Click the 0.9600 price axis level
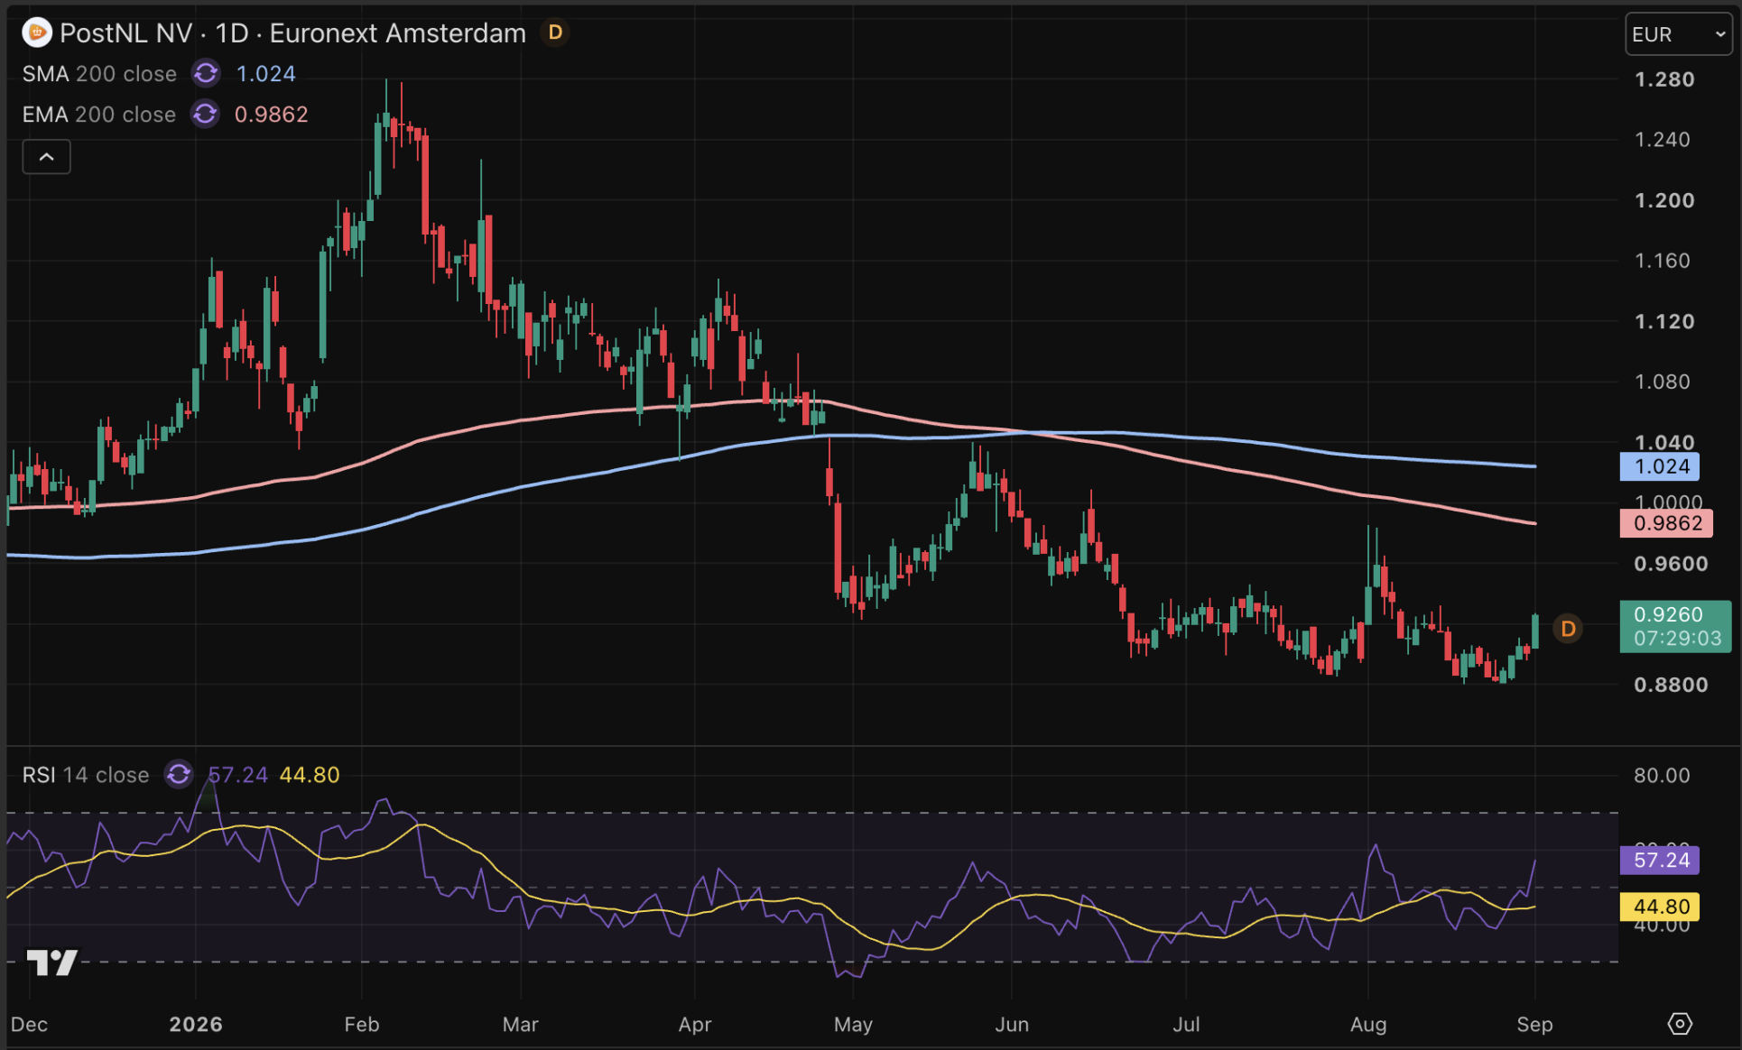 pyautogui.click(x=1671, y=564)
